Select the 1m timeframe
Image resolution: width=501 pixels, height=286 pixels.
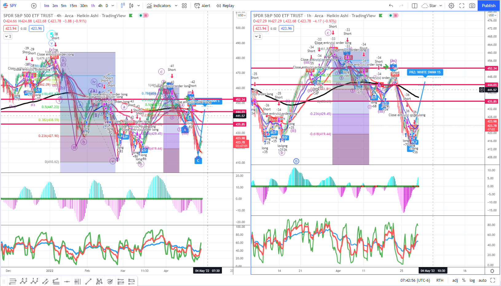click(46, 6)
